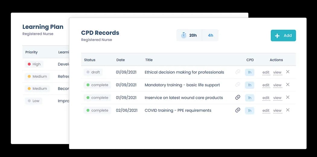Viewport: 317px width, 157px height.
Task: Click 1h CPD badge for COVID training
Action: point(250,110)
